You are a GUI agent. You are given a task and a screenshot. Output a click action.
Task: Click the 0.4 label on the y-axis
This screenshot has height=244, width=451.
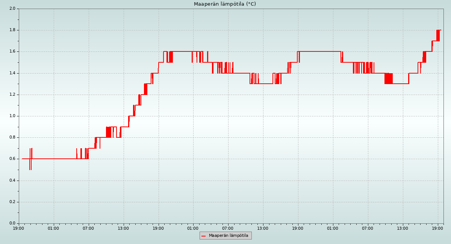tap(12, 181)
